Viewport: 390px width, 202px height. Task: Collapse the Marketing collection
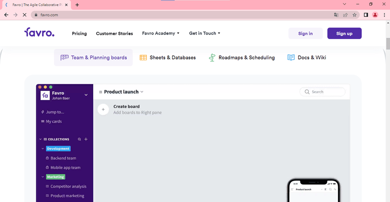tap(43, 177)
